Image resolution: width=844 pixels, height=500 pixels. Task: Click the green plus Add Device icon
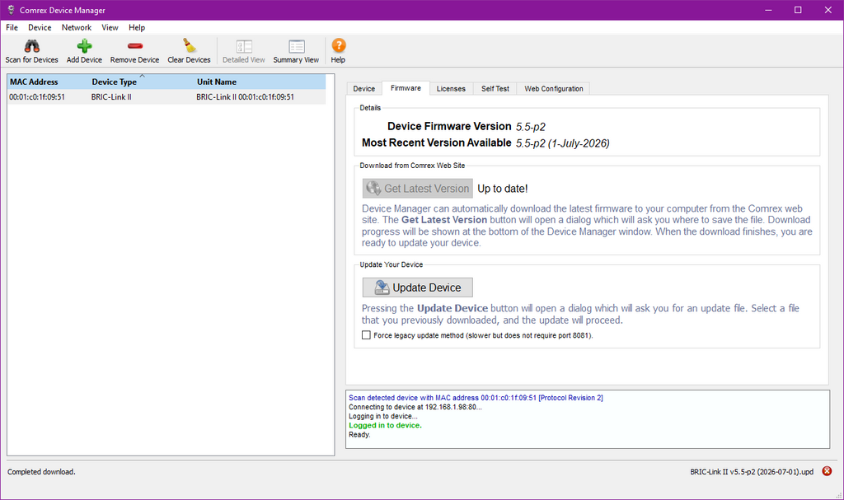84,46
